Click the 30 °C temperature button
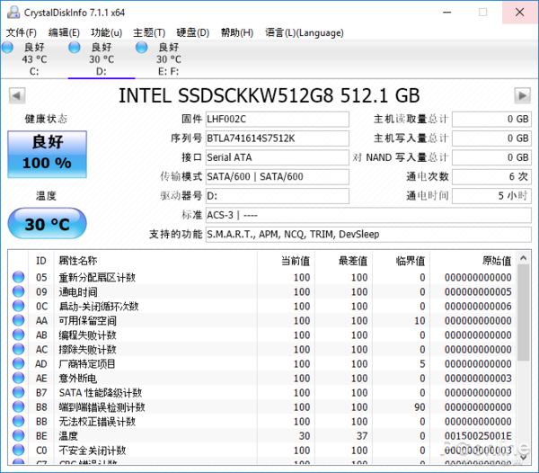Viewport: 539px width, 473px height. click(47, 224)
